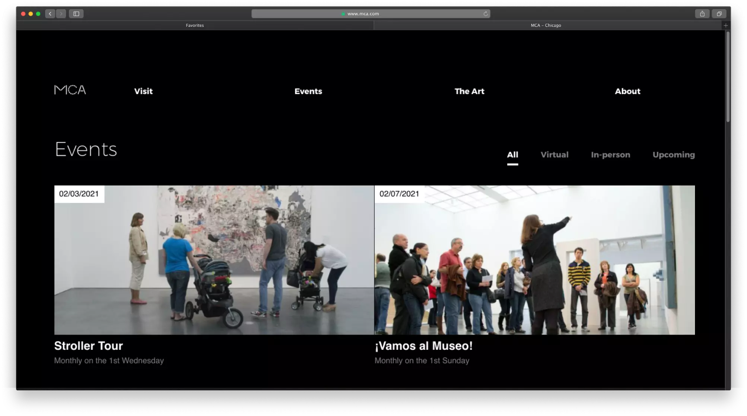Reload page using address bar icon
The width and height of the screenshot is (747, 416).
click(485, 14)
